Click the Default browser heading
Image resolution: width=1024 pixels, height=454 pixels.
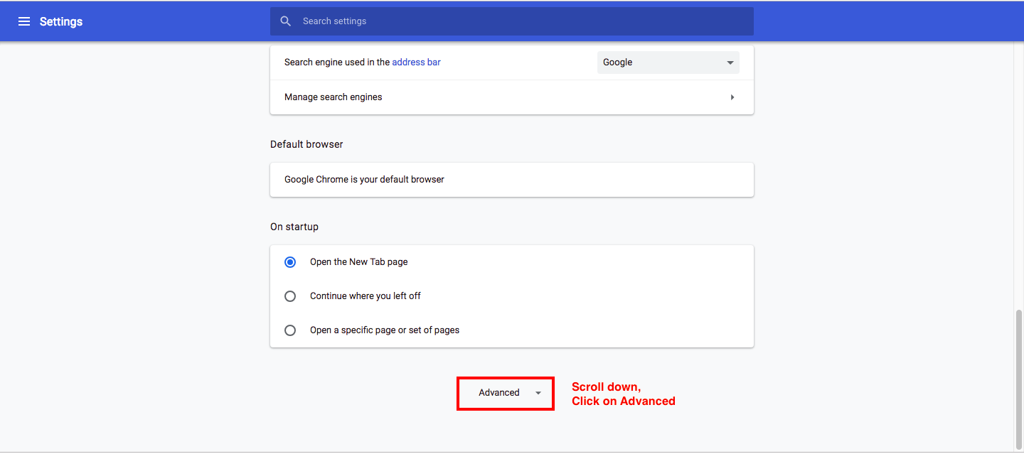point(306,144)
